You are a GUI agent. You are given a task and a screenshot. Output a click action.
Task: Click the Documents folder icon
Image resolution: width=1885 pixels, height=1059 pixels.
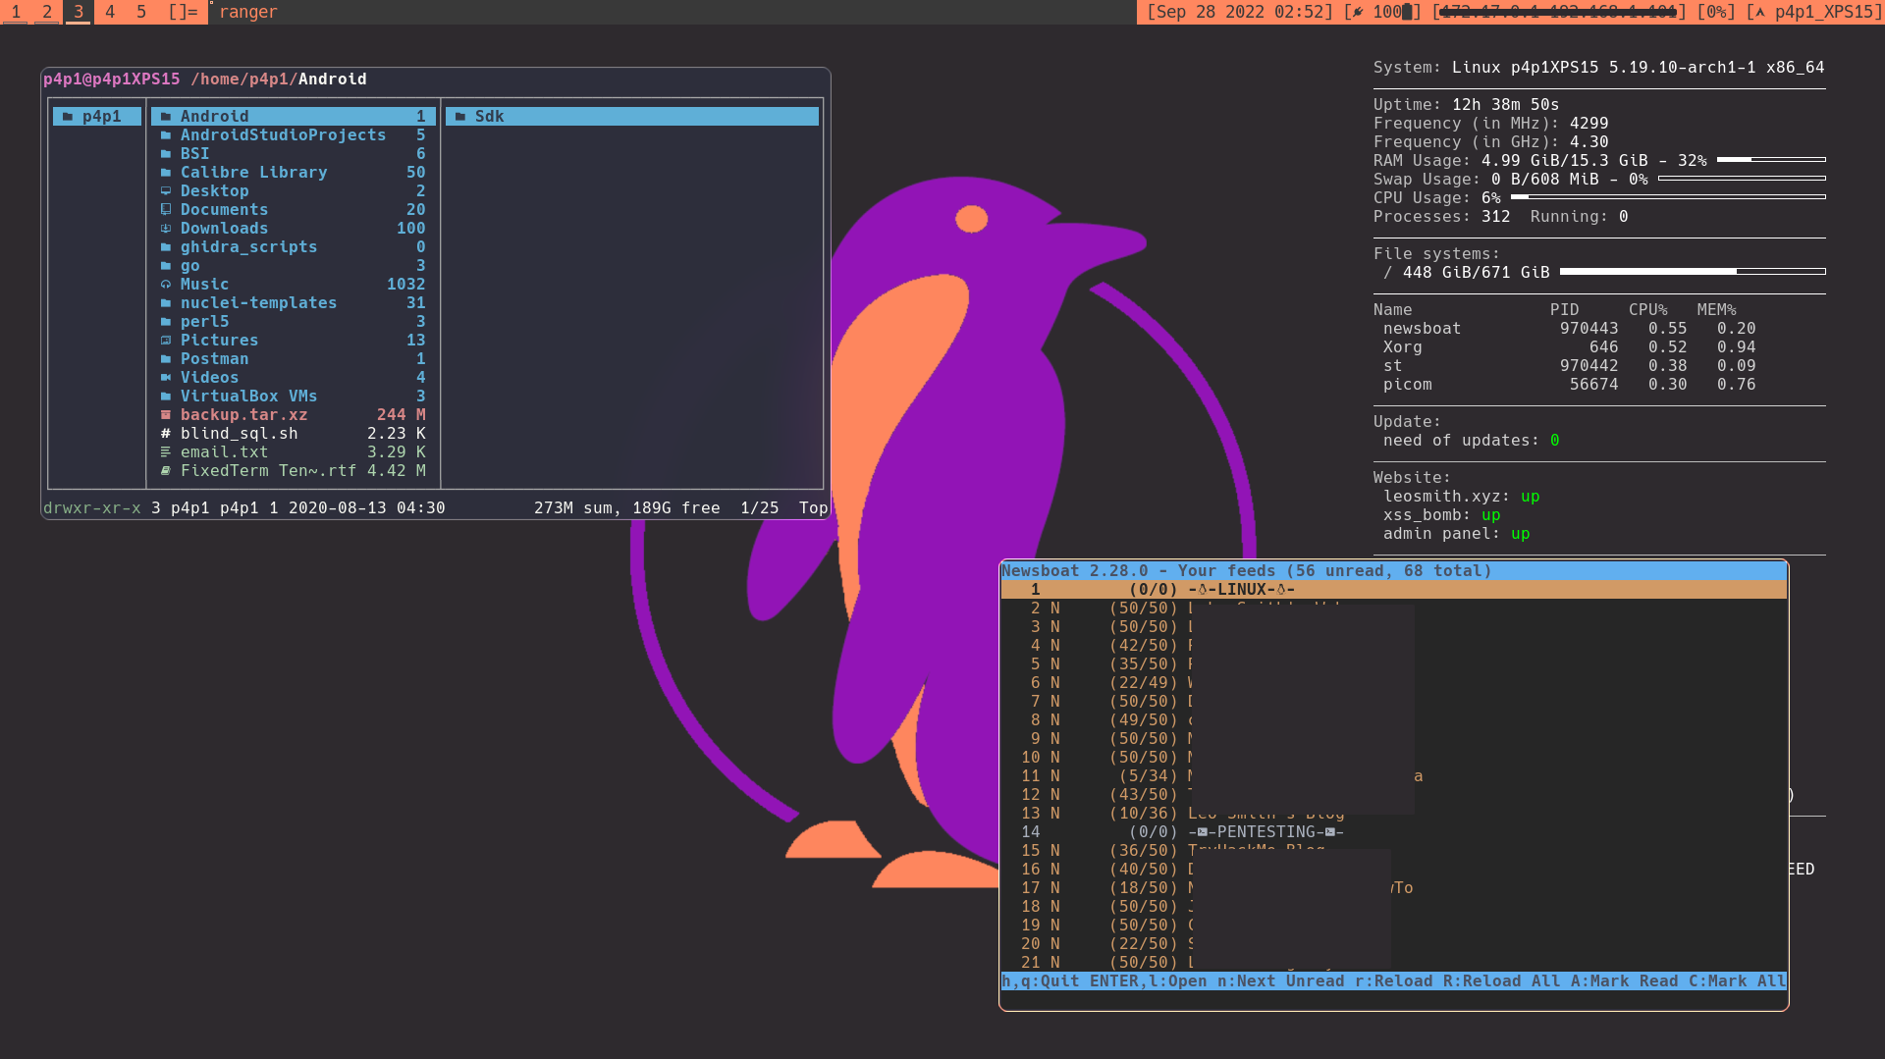point(166,210)
